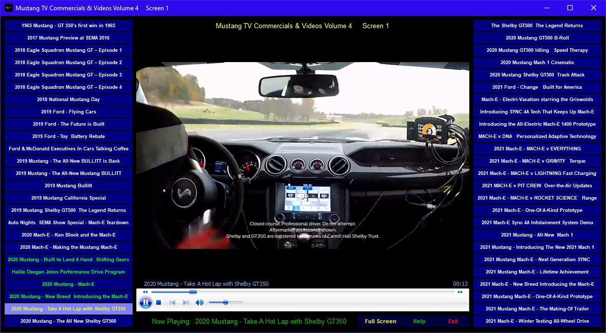Viewport: 606px width, 333px height.
Task: Play 2020 Mustang New Breed Introducing Mach-E
Action: [x=68, y=297]
